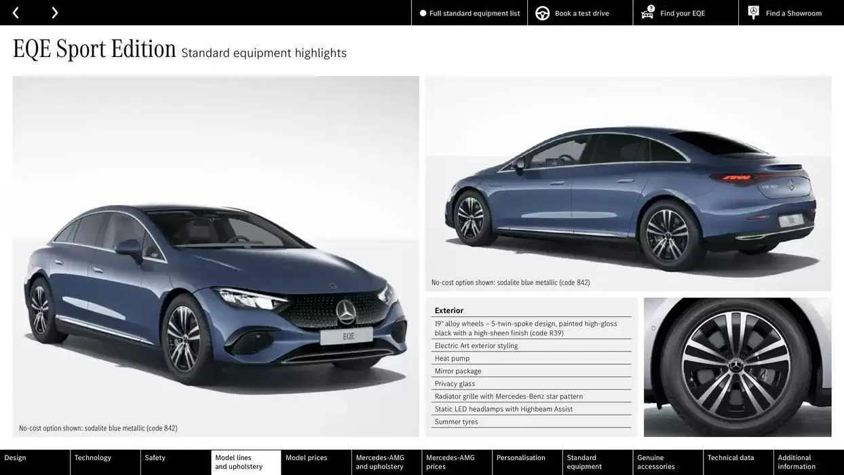This screenshot has height=475, width=844.
Task: Click the steering wheel test drive icon
Action: [543, 13]
